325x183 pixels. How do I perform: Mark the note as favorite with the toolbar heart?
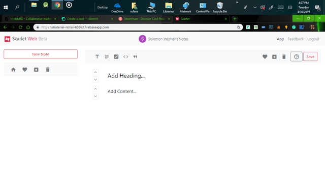coord(265,56)
